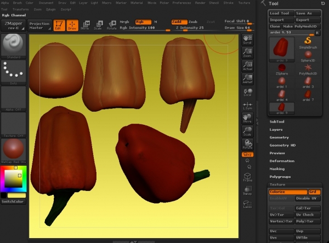The width and height of the screenshot is (329, 243).
Task: Click the Rgb Intensity slider
Action: [145, 28]
